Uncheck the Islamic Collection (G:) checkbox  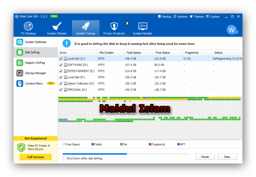tap(61, 83)
